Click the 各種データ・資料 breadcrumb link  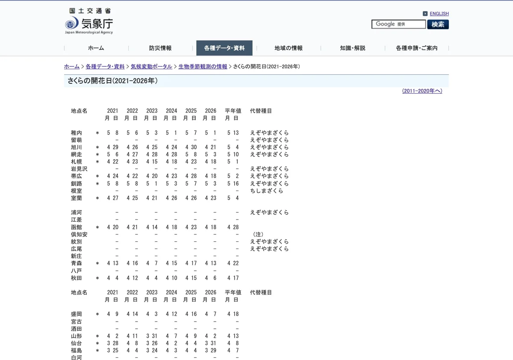(105, 67)
